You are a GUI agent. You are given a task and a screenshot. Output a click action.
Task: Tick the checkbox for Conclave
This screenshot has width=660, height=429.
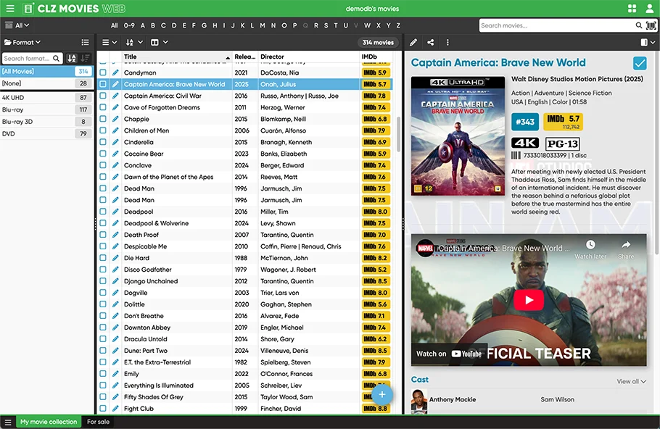pos(103,165)
